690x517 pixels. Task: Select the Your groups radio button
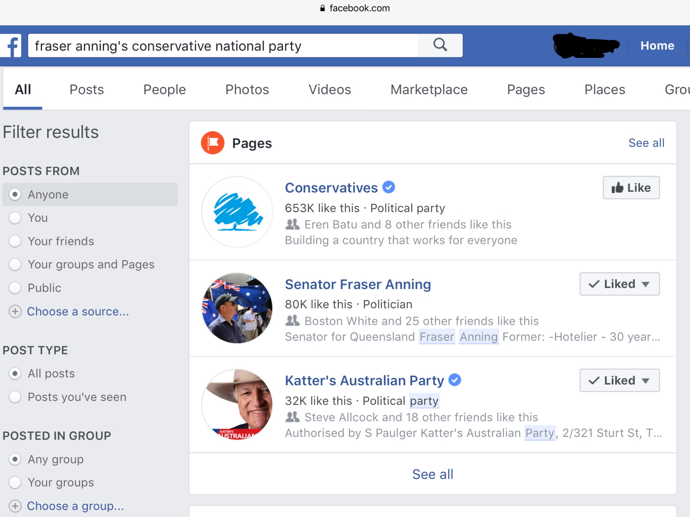pyautogui.click(x=15, y=482)
